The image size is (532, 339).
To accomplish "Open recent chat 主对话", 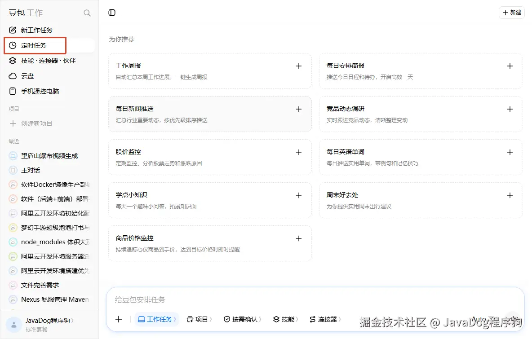I will point(49,170).
